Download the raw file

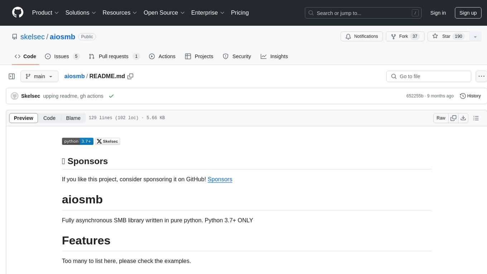463,118
